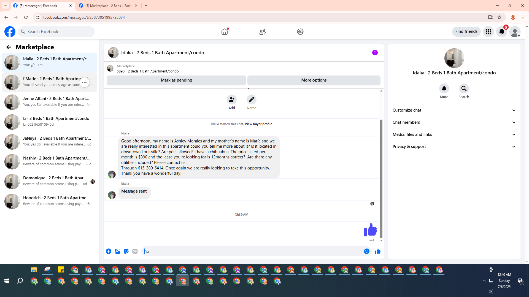Open conversation info purple icon
The image size is (529, 297).
click(x=375, y=53)
